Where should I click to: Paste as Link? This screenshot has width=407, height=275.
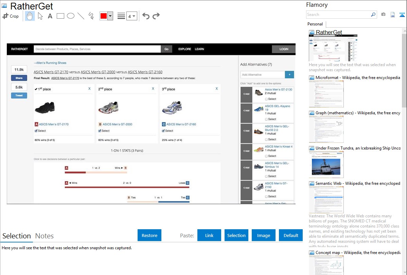point(209,235)
